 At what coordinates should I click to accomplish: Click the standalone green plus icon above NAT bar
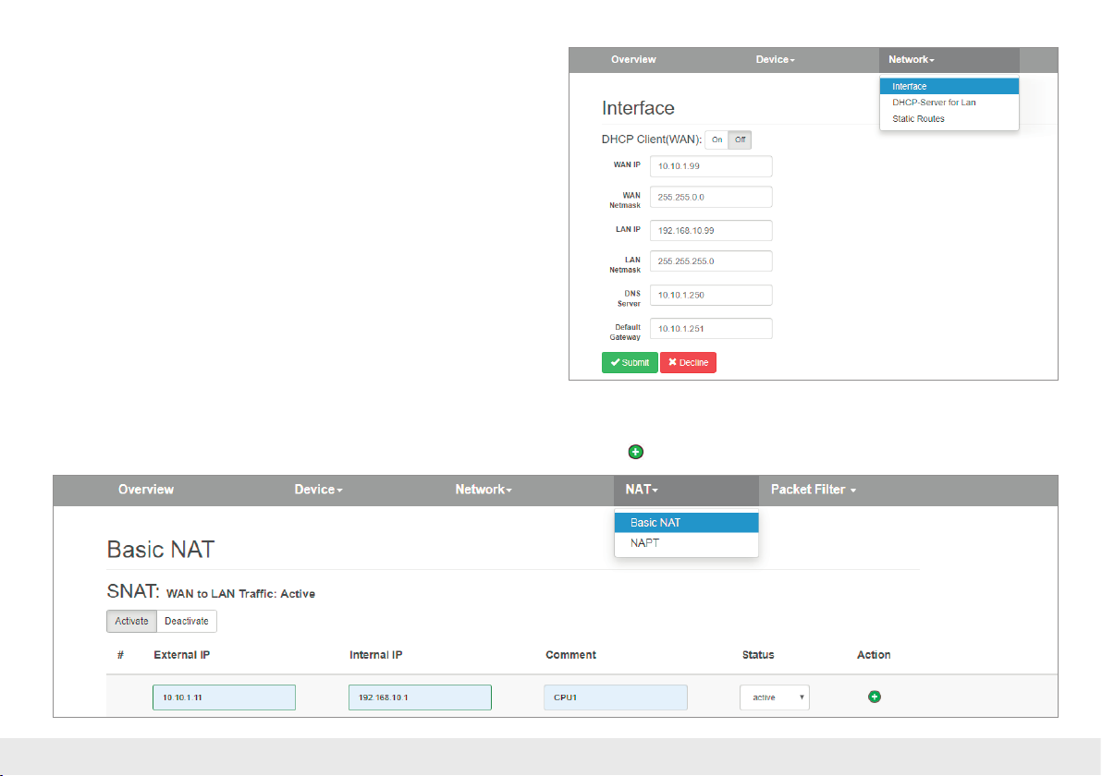pos(635,452)
